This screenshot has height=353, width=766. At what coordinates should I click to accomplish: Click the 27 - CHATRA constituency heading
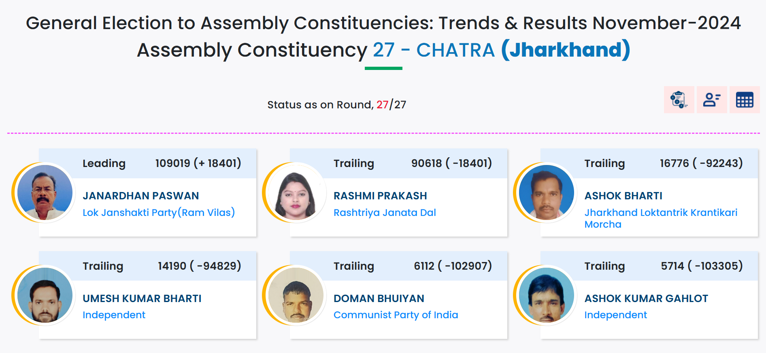coord(434,50)
